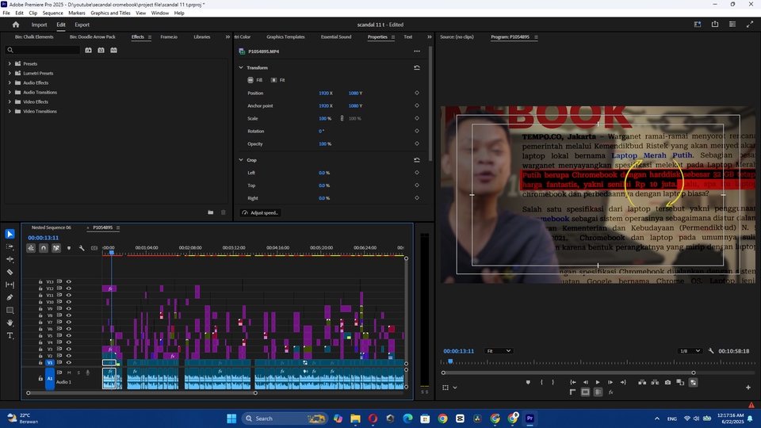The height and width of the screenshot is (428, 761).
Task: Toggle Linked Selection in timeline
Action: [x=56, y=248]
